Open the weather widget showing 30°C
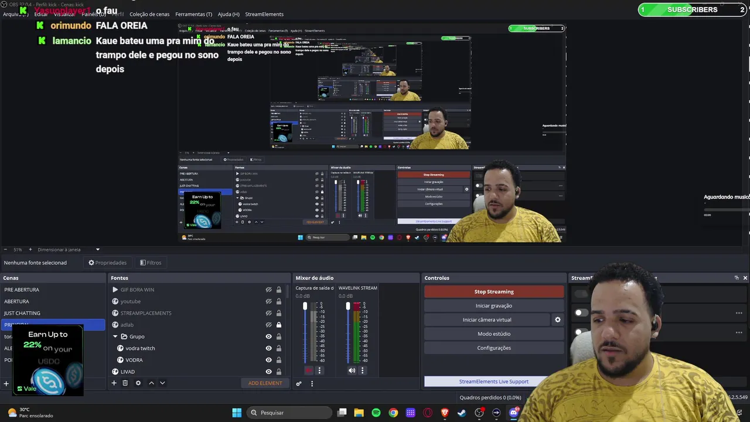 (30, 413)
